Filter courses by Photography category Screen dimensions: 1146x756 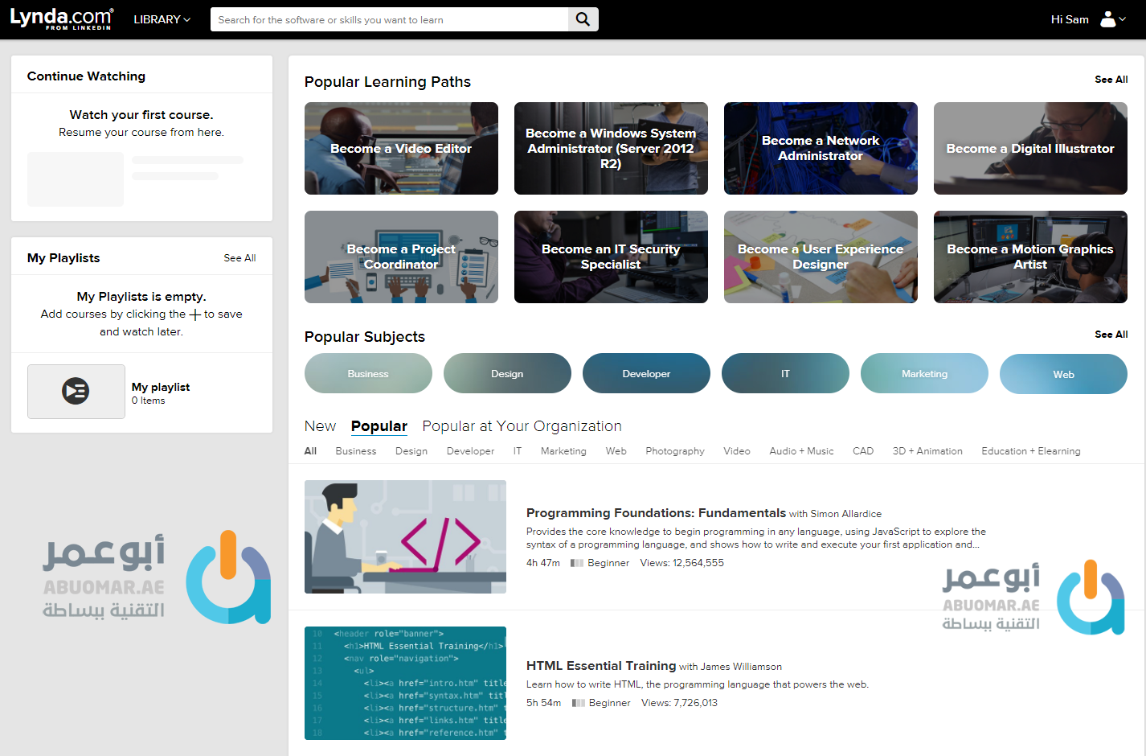click(674, 451)
